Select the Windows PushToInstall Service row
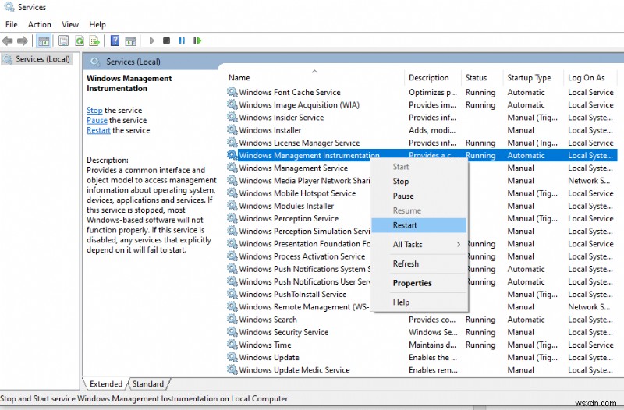624x410 pixels. (299, 295)
